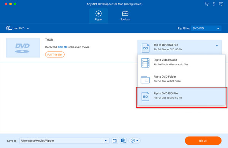Choose Rip to DVD ISO File option
The image size is (228, 148).
181,96
